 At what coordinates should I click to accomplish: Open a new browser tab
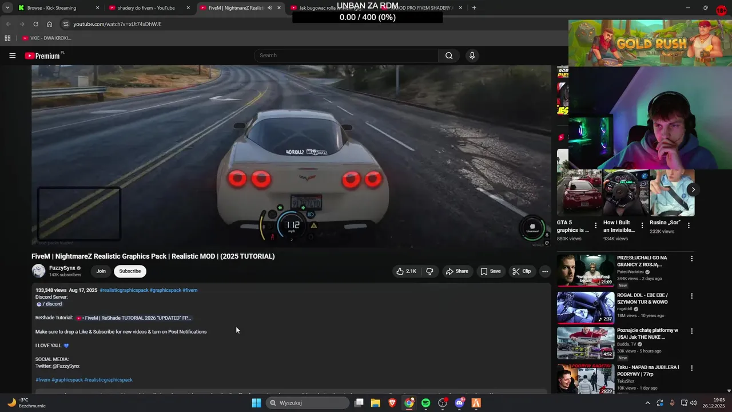(x=474, y=8)
